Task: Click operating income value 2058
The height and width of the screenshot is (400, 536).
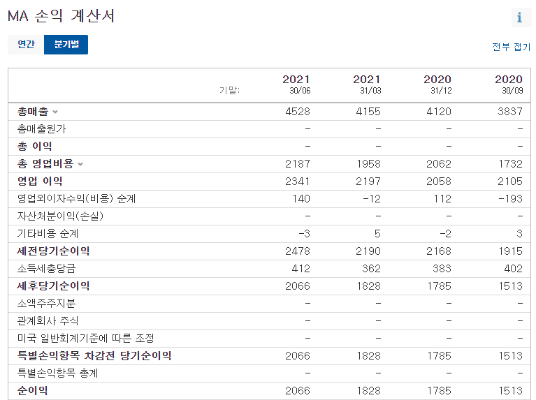Action: point(439,181)
